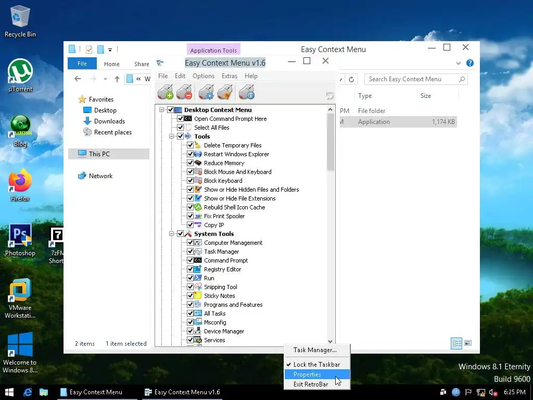Click the Sticky Notes item icon
This screenshot has width=533, height=400.
198,296
